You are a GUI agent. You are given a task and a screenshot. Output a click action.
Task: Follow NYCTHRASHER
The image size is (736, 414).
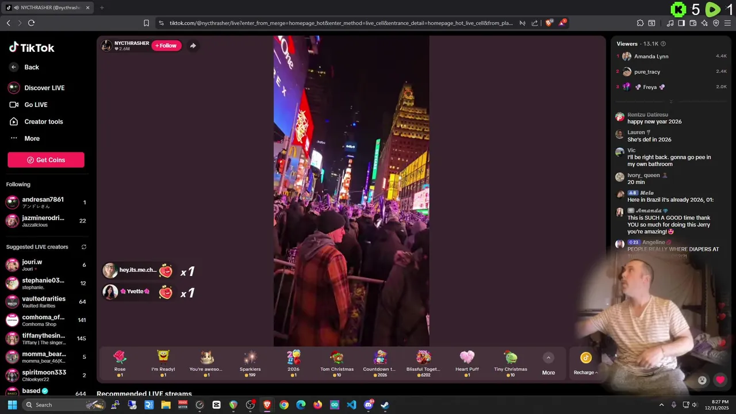pyautogui.click(x=166, y=45)
